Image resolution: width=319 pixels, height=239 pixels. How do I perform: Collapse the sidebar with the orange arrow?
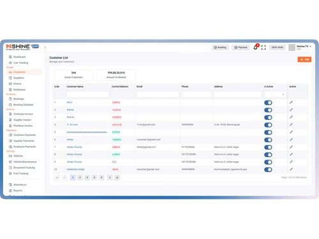pyautogui.click(x=45, y=47)
